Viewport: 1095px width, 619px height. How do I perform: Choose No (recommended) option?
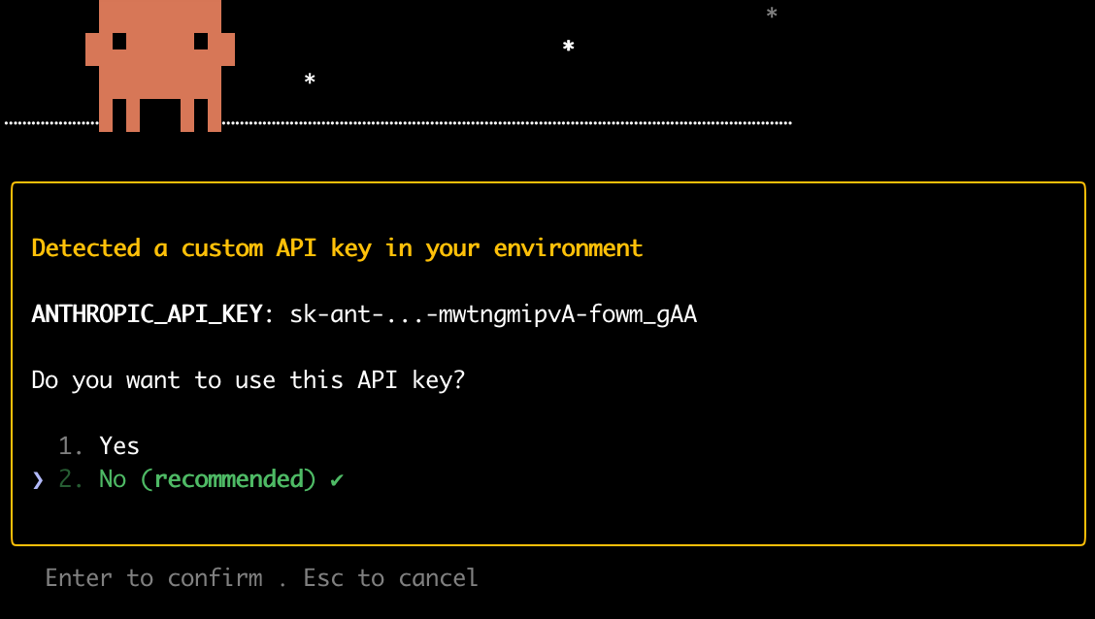(208, 479)
